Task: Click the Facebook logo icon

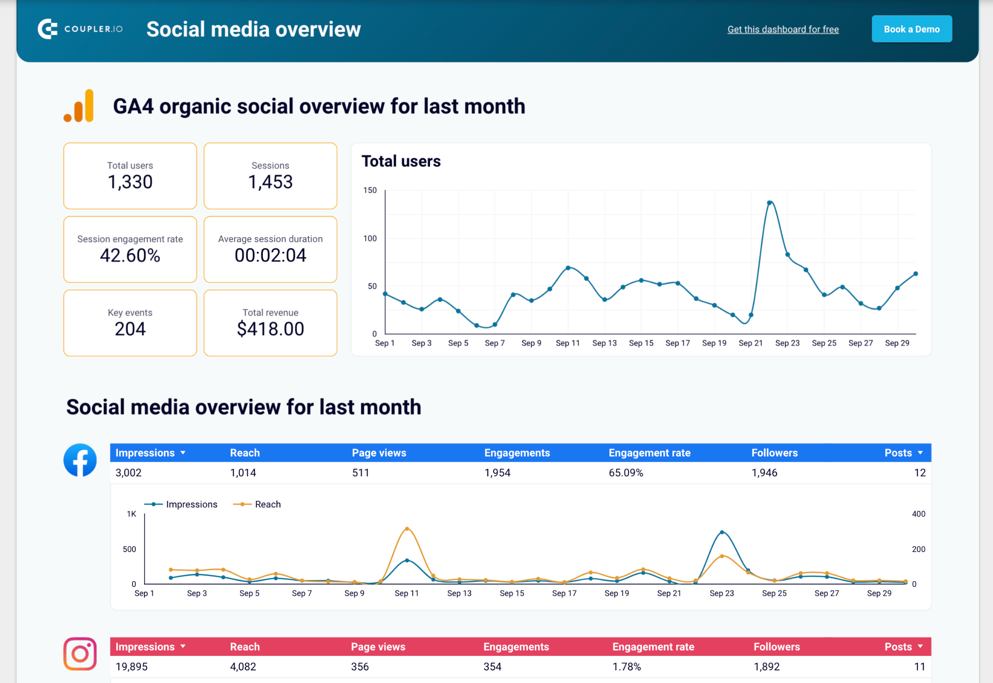Action: tap(80, 460)
